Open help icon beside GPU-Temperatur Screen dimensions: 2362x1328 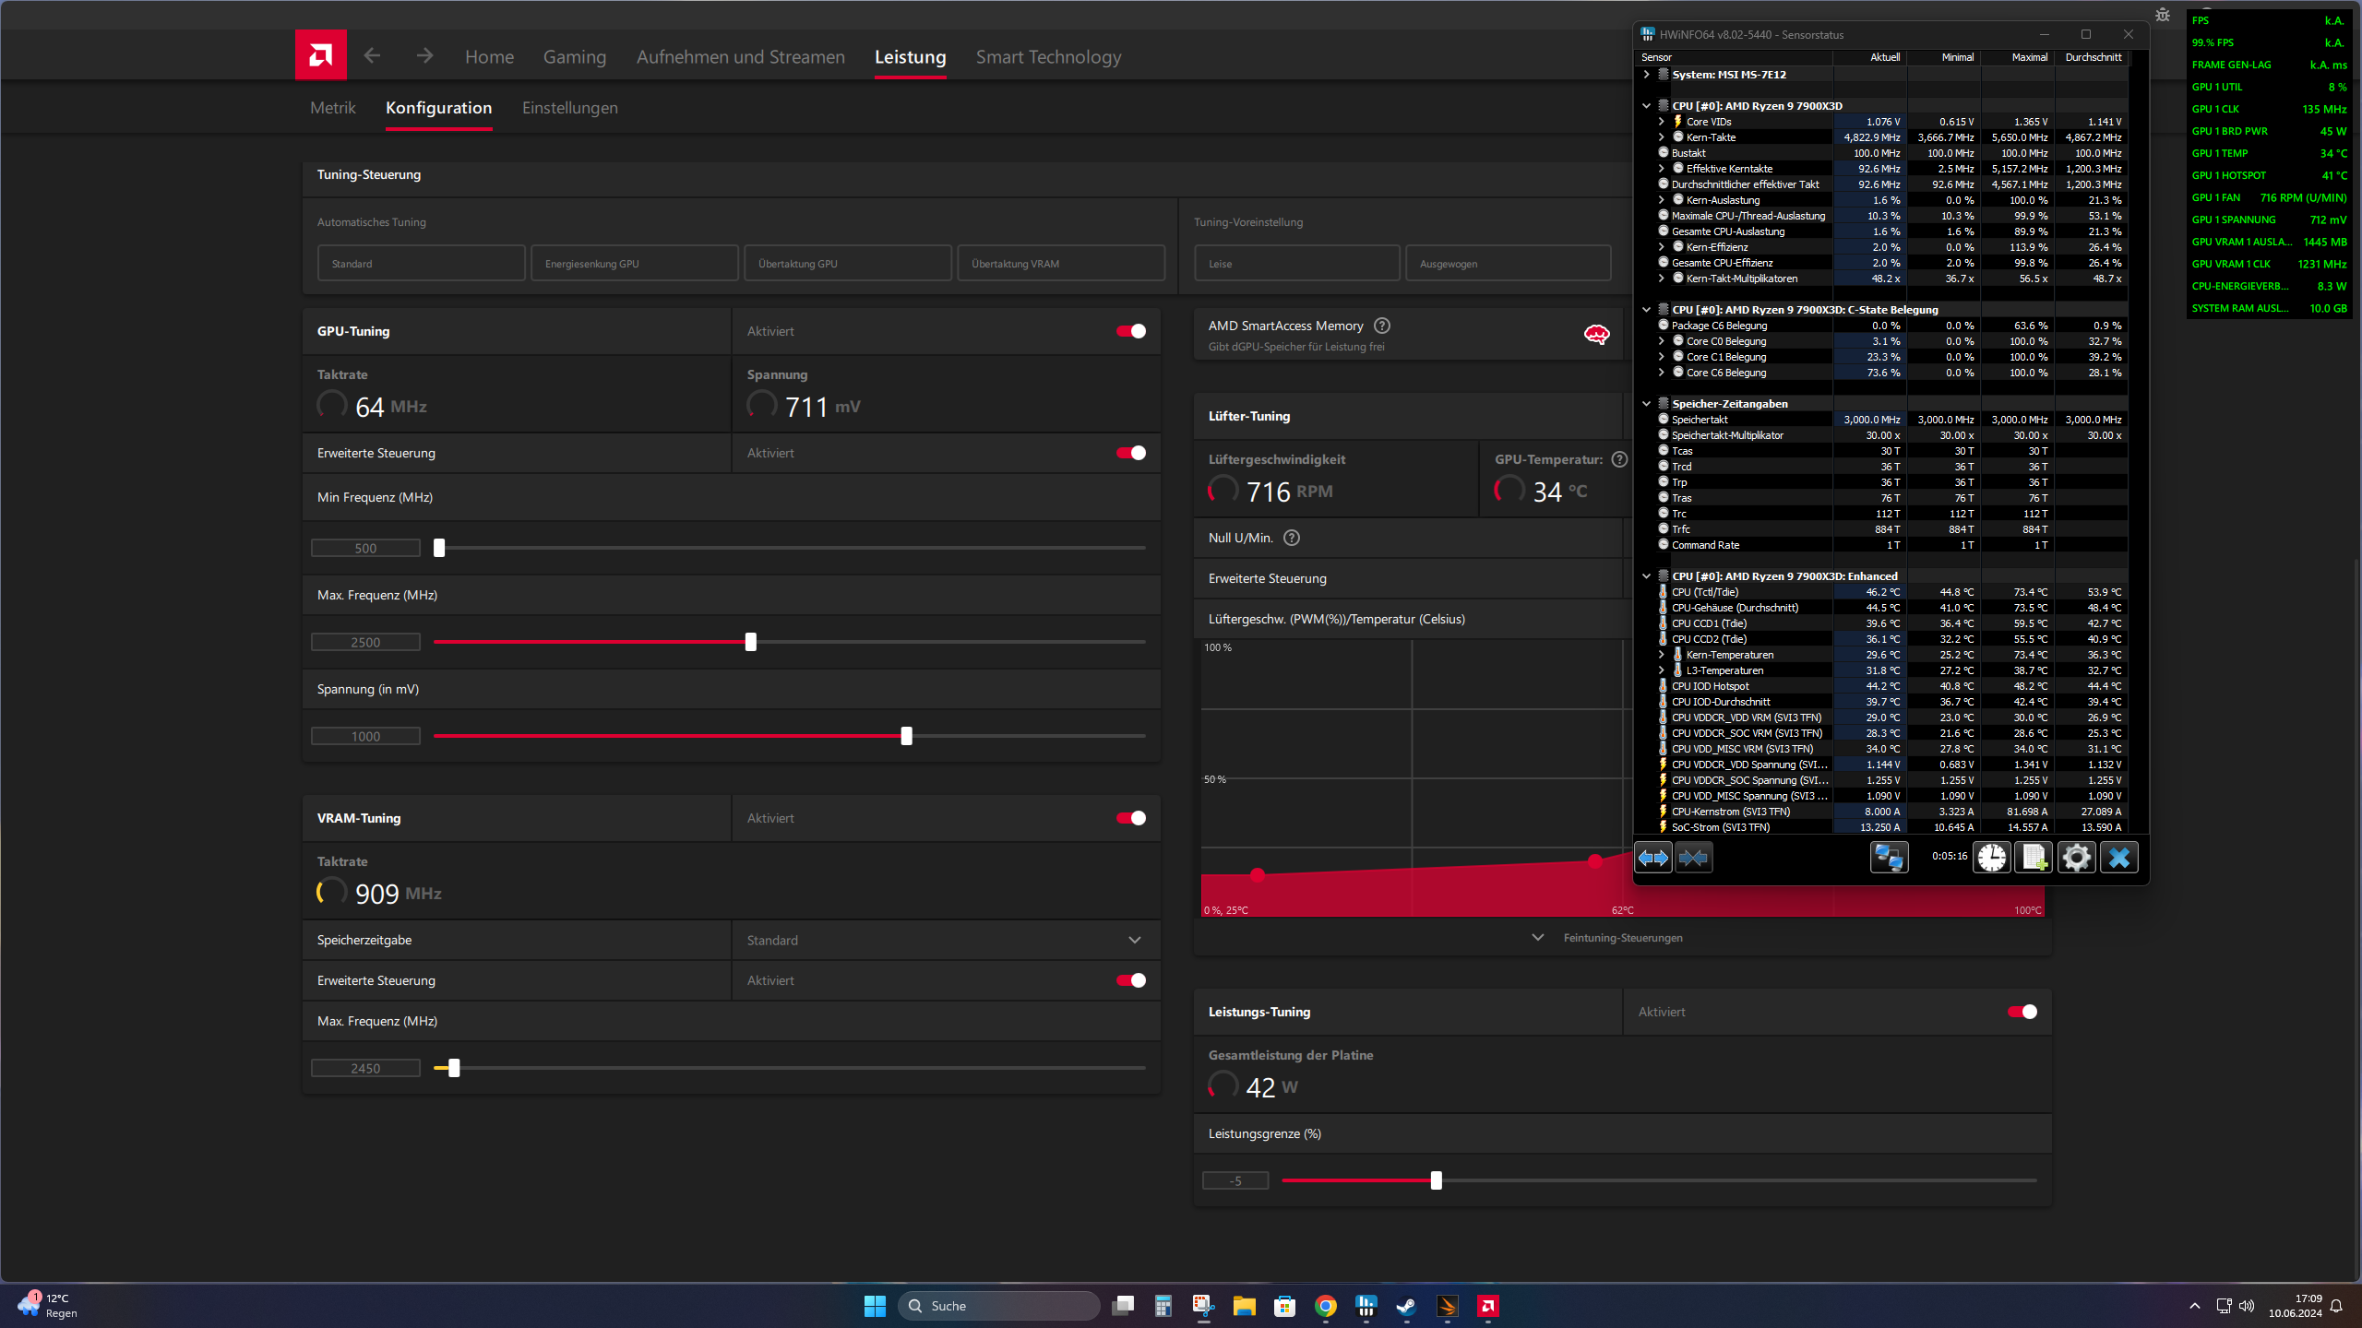pyautogui.click(x=1619, y=459)
